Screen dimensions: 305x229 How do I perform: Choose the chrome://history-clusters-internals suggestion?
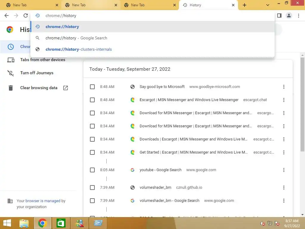[x=153, y=49]
